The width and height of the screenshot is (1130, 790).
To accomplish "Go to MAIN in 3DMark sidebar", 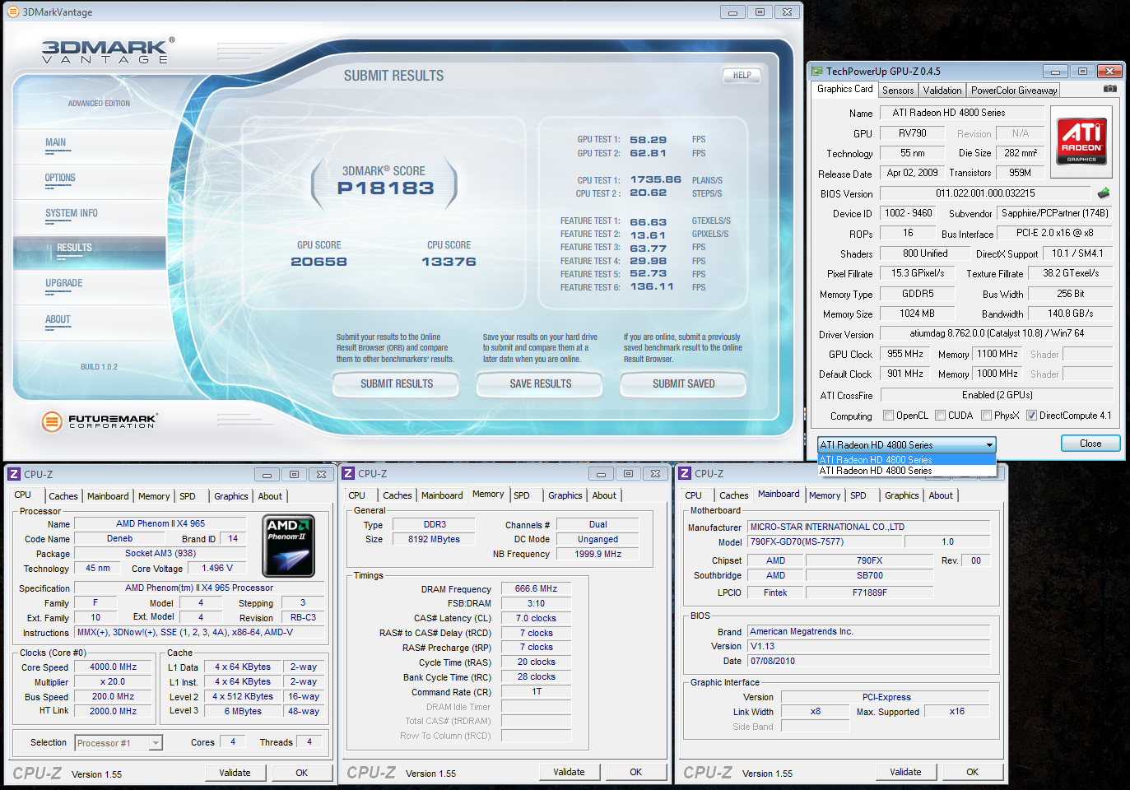I will 56,143.
